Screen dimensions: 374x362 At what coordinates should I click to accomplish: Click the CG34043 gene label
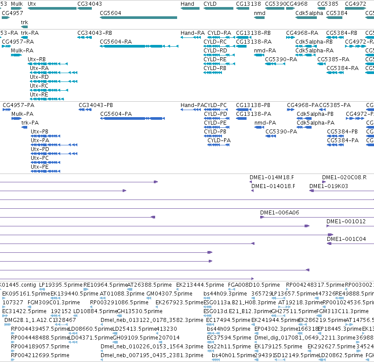[x=90, y=4]
